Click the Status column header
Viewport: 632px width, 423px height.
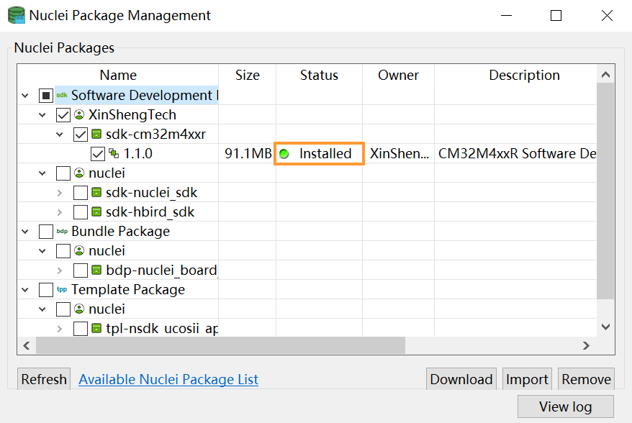[319, 75]
